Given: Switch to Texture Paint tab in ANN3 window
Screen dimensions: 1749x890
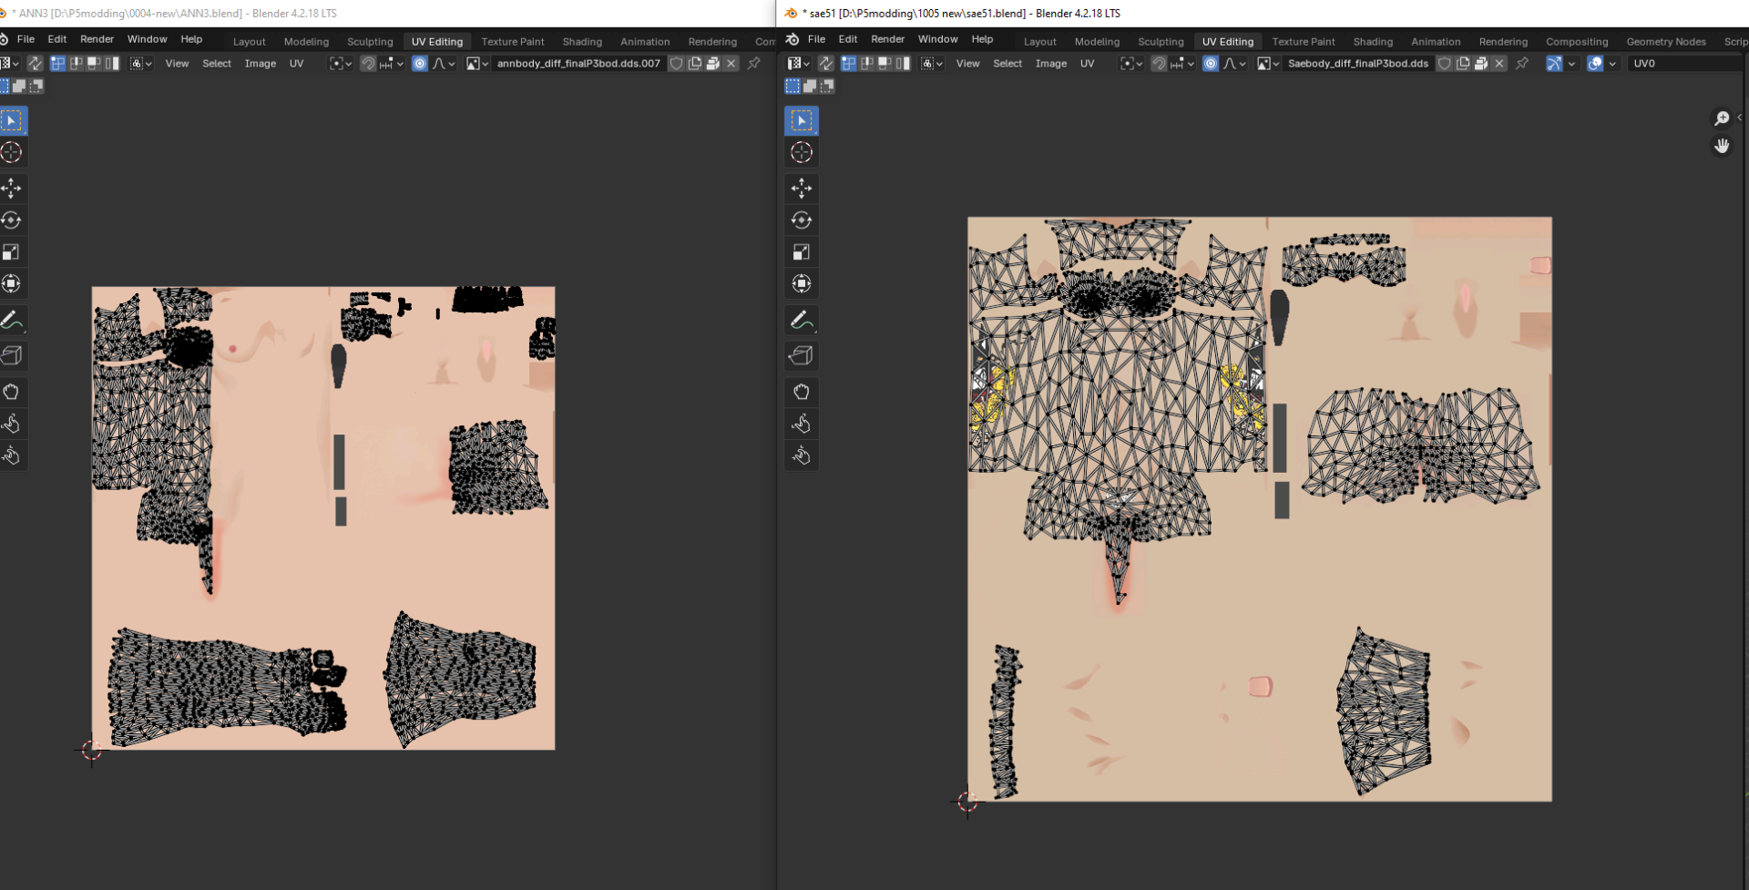Looking at the screenshot, I should (512, 42).
